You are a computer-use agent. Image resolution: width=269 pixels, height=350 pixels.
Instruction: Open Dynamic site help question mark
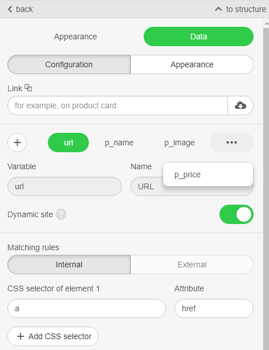click(61, 214)
